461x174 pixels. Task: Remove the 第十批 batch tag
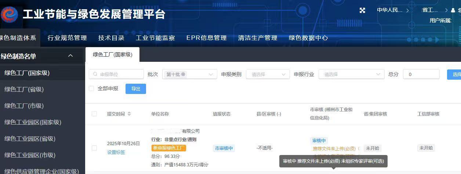(183, 74)
